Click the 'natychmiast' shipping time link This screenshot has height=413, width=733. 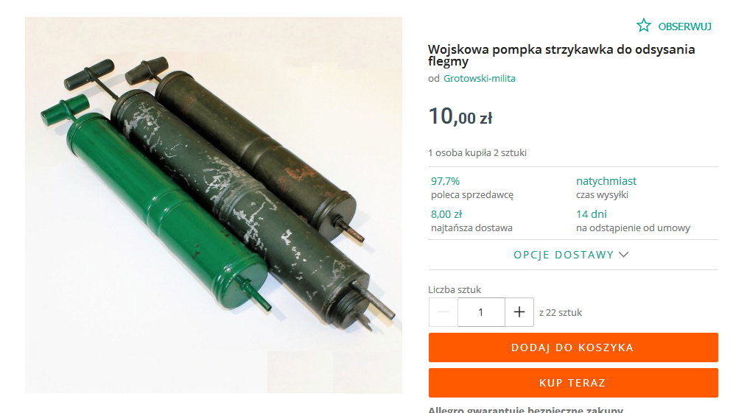click(x=606, y=181)
